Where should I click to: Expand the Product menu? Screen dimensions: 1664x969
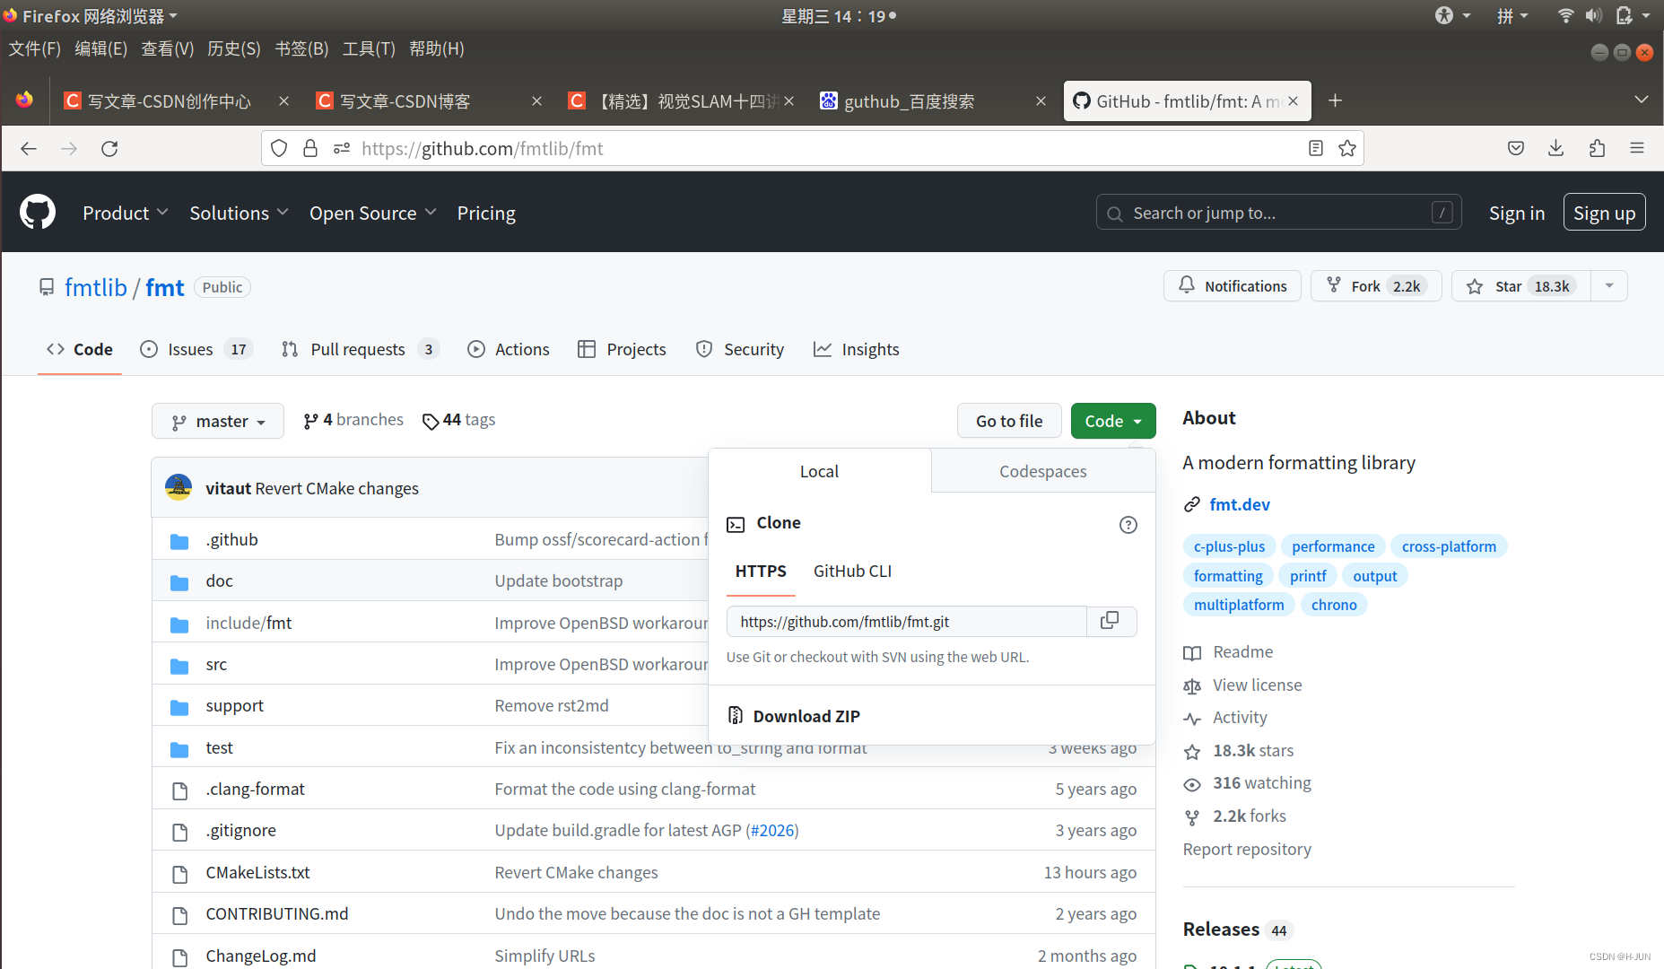(x=125, y=213)
